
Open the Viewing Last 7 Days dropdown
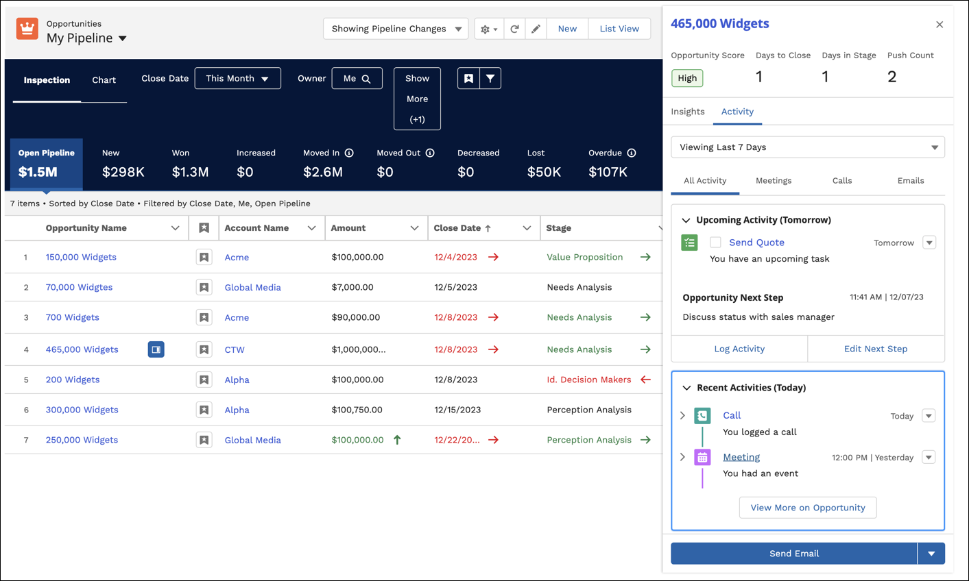pos(807,147)
